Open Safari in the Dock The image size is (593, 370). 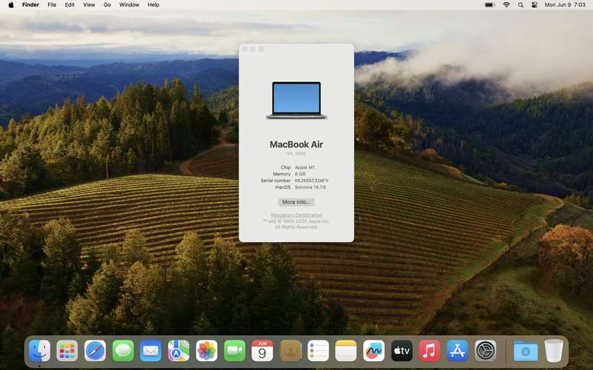95,351
